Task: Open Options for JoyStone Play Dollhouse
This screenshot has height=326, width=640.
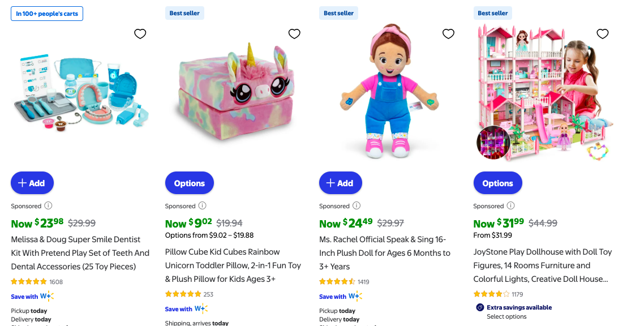Action: pyautogui.click(x=498, y=183)
